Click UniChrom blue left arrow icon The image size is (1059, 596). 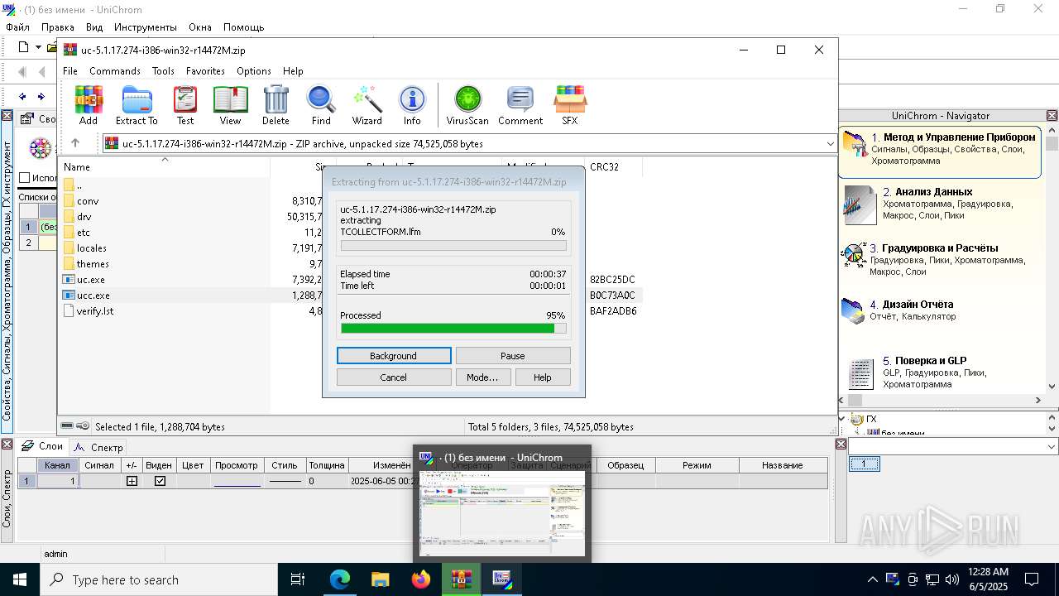click(22, 97)
